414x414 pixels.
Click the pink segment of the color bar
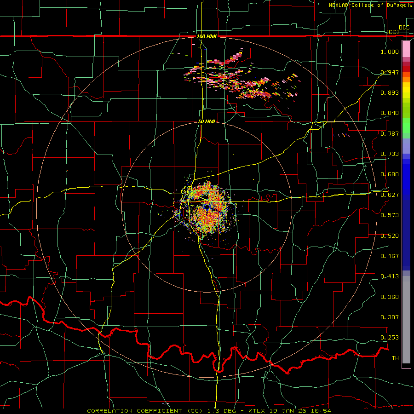[x=406, y=49]
